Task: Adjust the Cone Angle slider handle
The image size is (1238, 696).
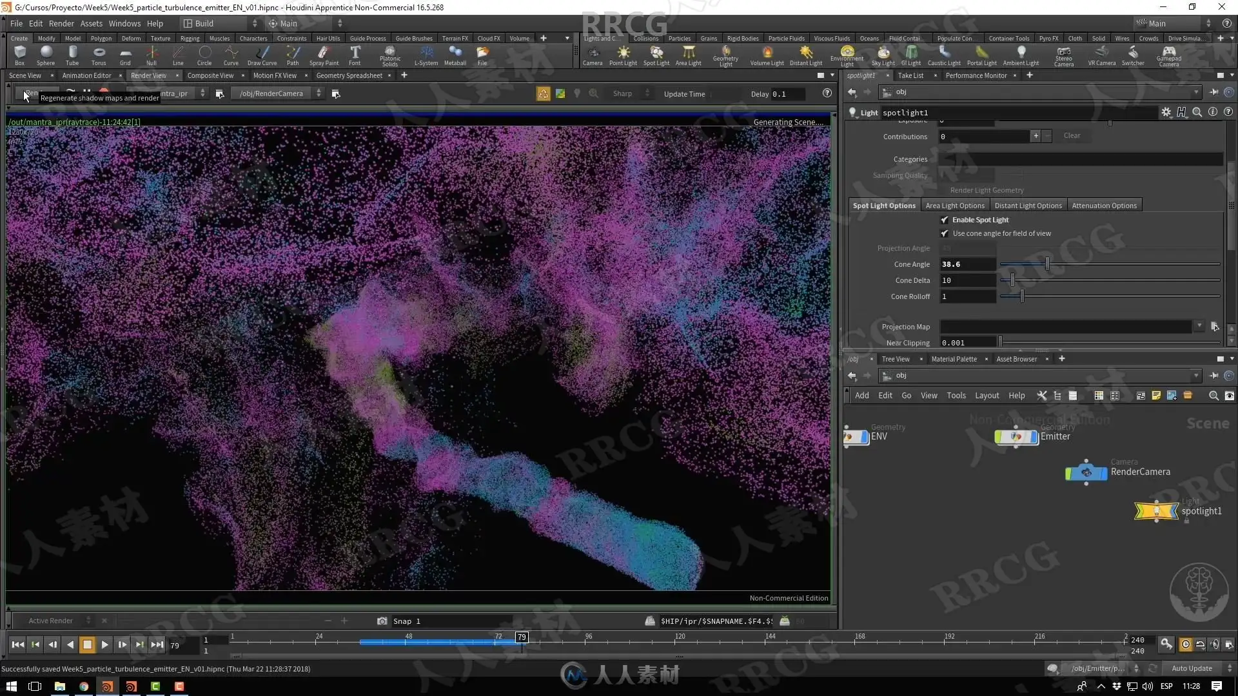Action: click(1047, 264)
